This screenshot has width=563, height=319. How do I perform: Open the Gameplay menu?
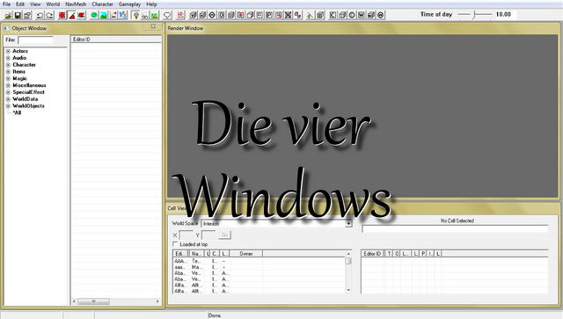tap(129, 4)
